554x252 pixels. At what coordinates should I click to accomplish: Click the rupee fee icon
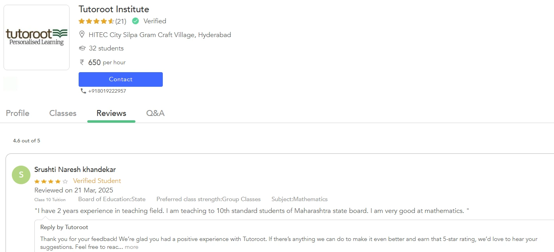[82, 62]
